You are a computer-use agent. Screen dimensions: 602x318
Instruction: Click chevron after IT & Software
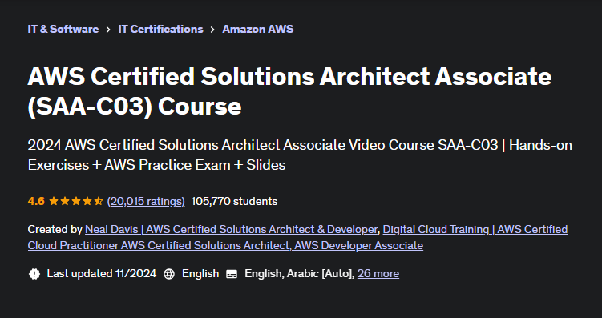[x=108, y=30]
